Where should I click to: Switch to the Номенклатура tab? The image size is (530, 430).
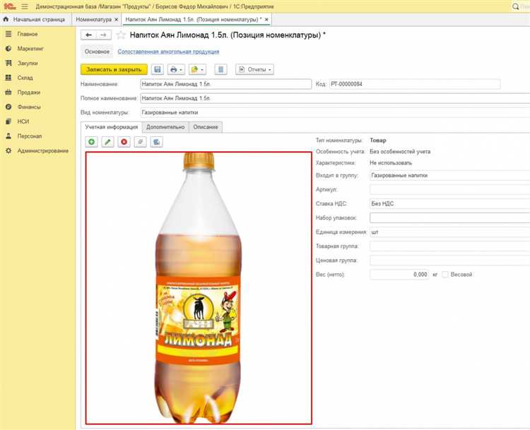coord(93,20)
